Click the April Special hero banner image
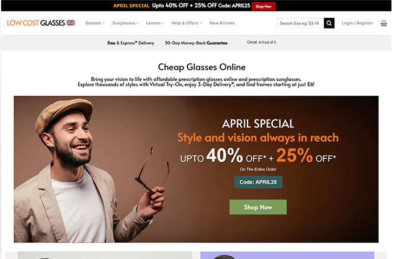This screenshot has height=259, width=394. (x=196, y=169)
